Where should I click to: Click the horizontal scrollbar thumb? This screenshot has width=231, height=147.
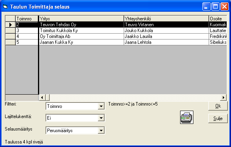48,97
